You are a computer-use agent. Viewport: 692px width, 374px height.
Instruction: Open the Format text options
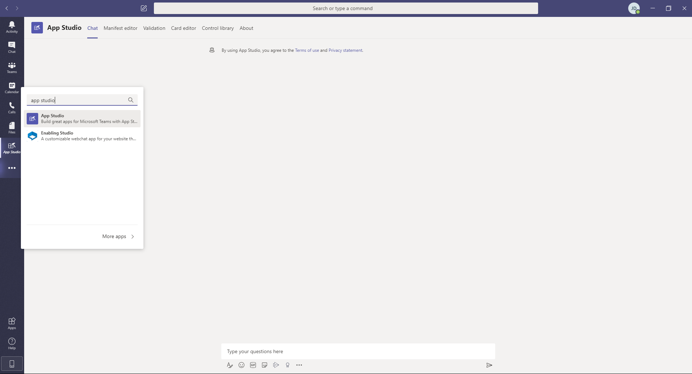coord(230,365)
